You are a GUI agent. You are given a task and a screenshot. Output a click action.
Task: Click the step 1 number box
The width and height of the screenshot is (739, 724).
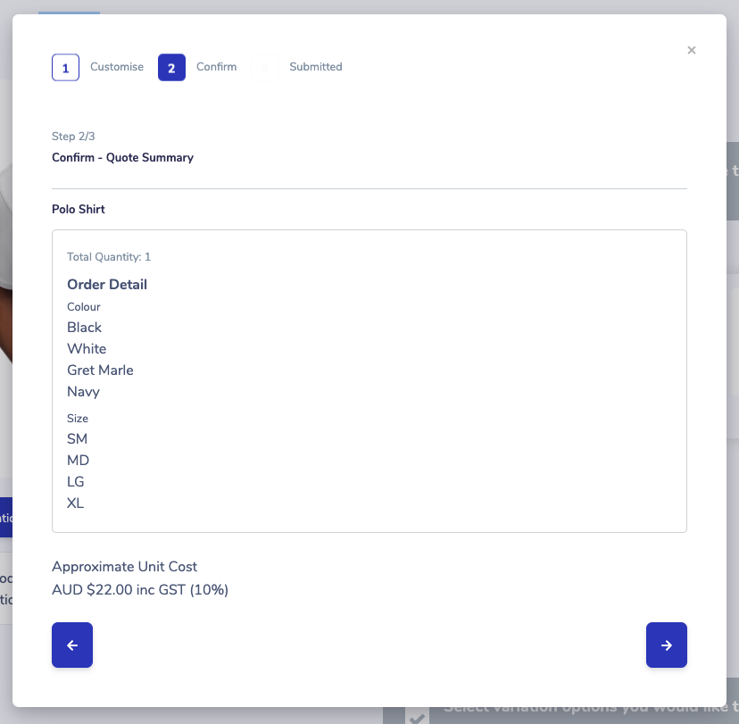coord(65,68)
